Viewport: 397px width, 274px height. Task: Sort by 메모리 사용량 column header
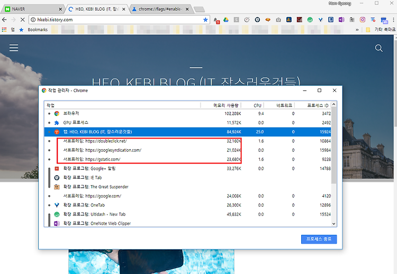click(x=221, y=105)
